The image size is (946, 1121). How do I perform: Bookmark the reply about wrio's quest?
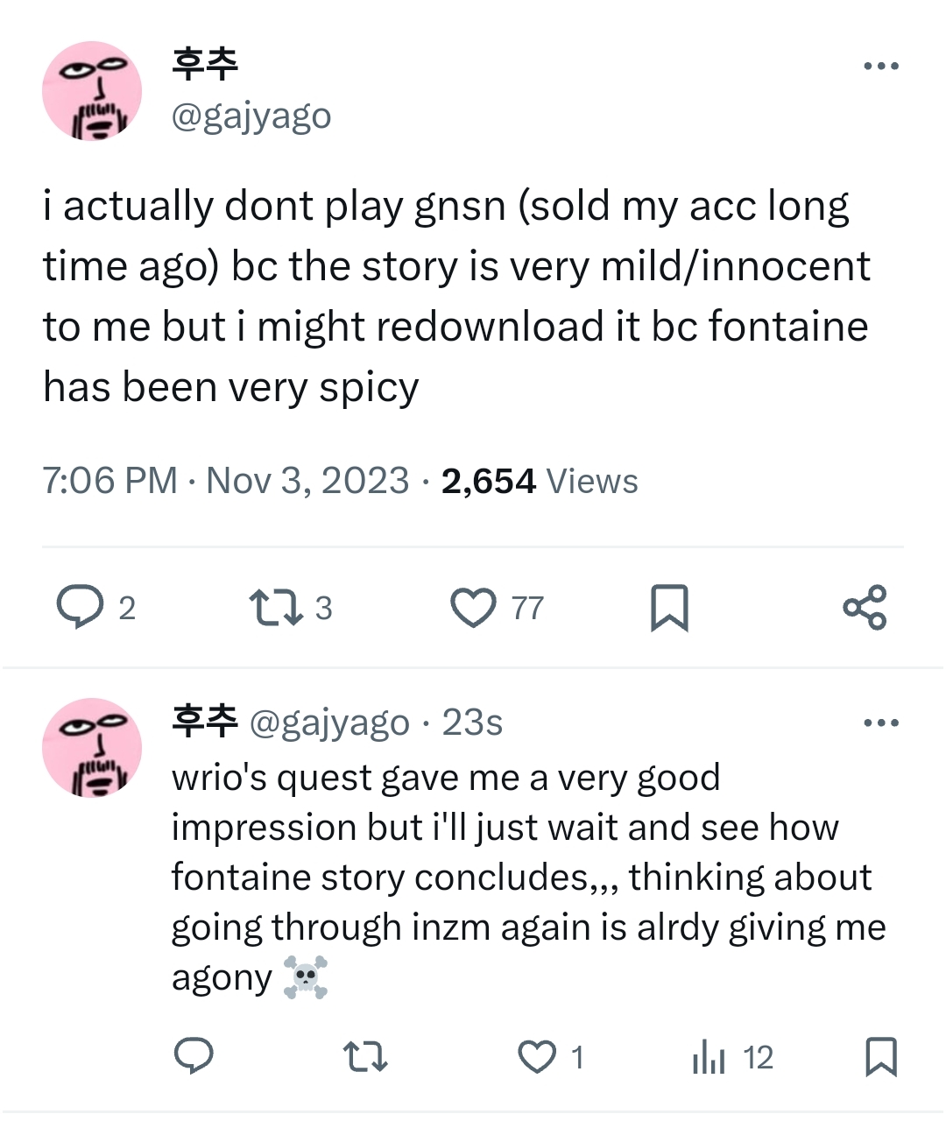pyautogui.click(x=880, y=1056)
